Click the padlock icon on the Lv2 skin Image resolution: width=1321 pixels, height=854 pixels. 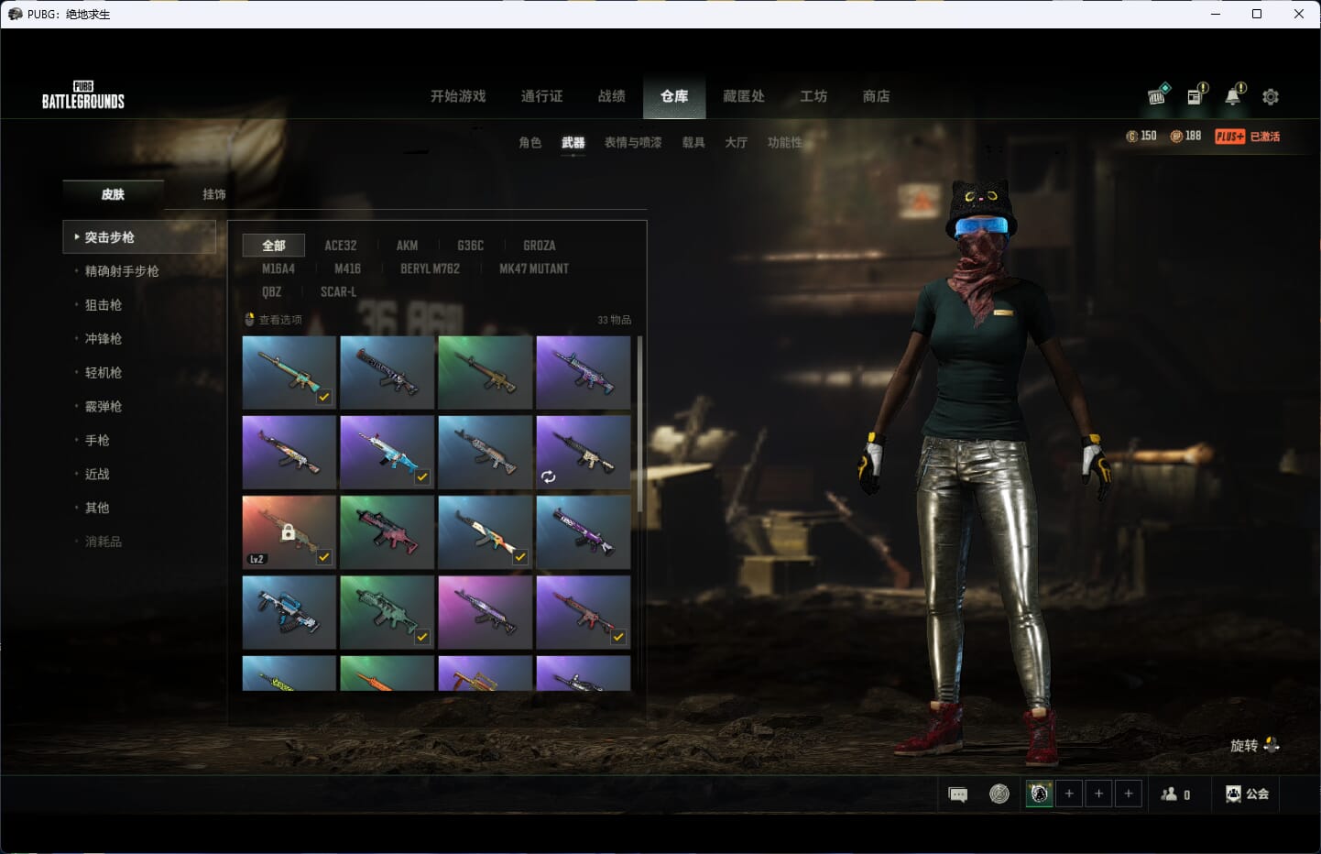288,532
